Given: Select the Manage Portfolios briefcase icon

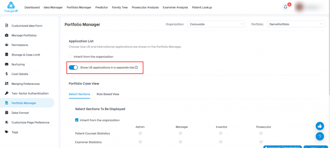Looking at the screenshot, I should click(x=7, y=35).
